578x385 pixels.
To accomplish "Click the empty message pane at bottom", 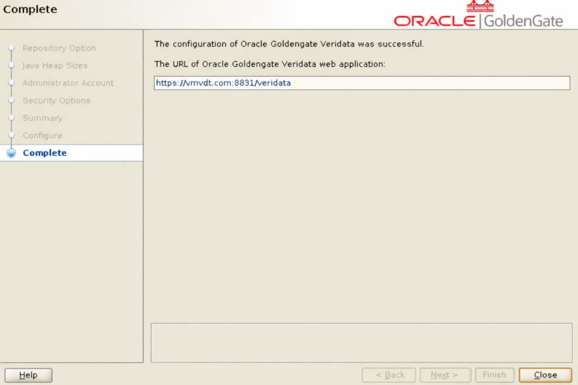I will click(361, 343).
